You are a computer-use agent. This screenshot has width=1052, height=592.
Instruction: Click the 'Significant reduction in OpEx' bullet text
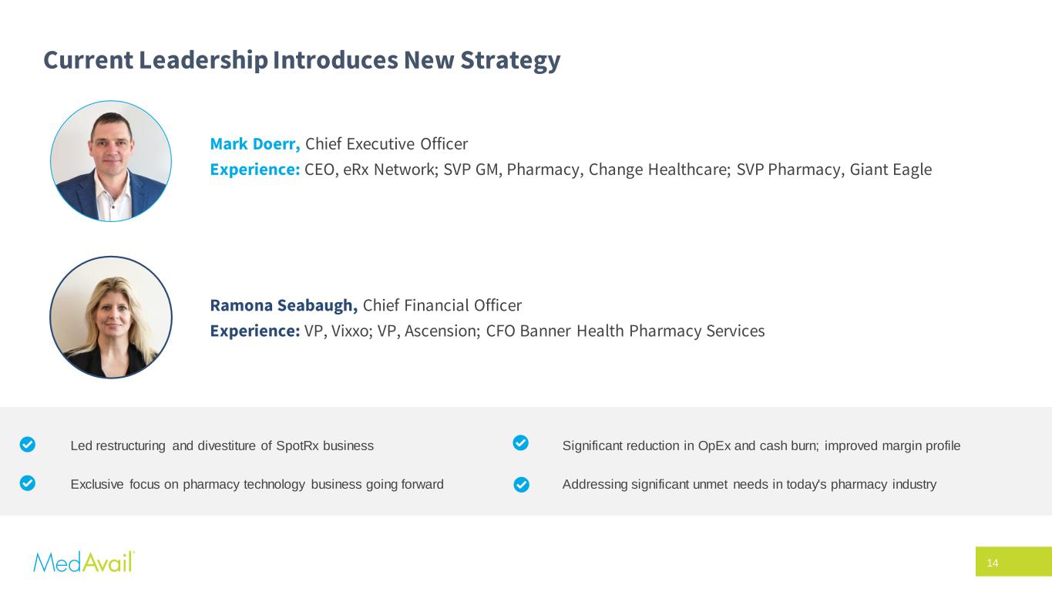pyautogui.click(x=761, y=446)
